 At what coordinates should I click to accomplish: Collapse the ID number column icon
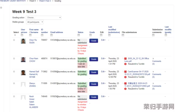tap(42, 35)
